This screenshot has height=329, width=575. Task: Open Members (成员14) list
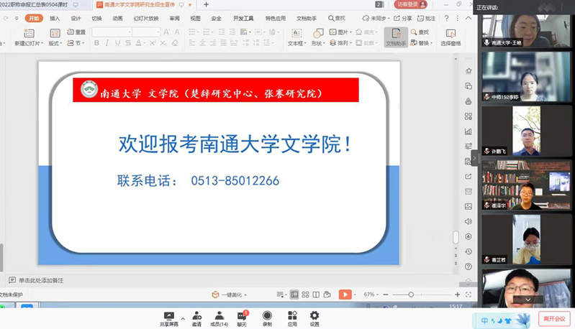219,319
